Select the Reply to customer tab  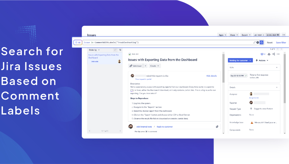(165, 127)
